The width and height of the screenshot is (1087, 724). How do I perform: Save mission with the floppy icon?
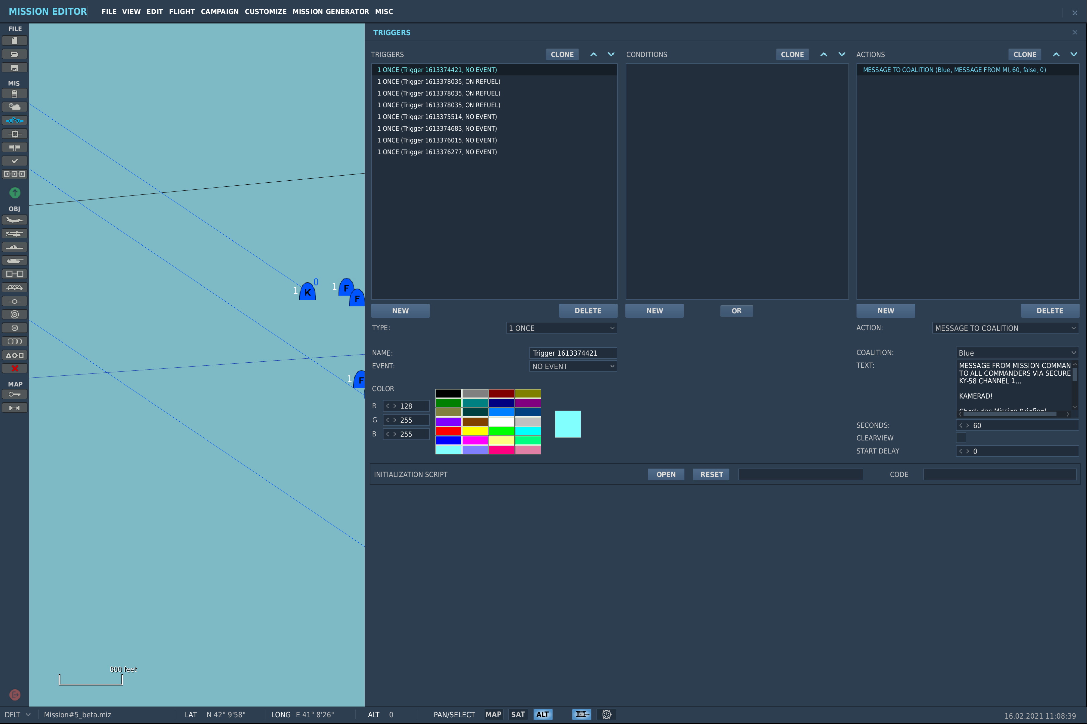click(x=14, y=68)
